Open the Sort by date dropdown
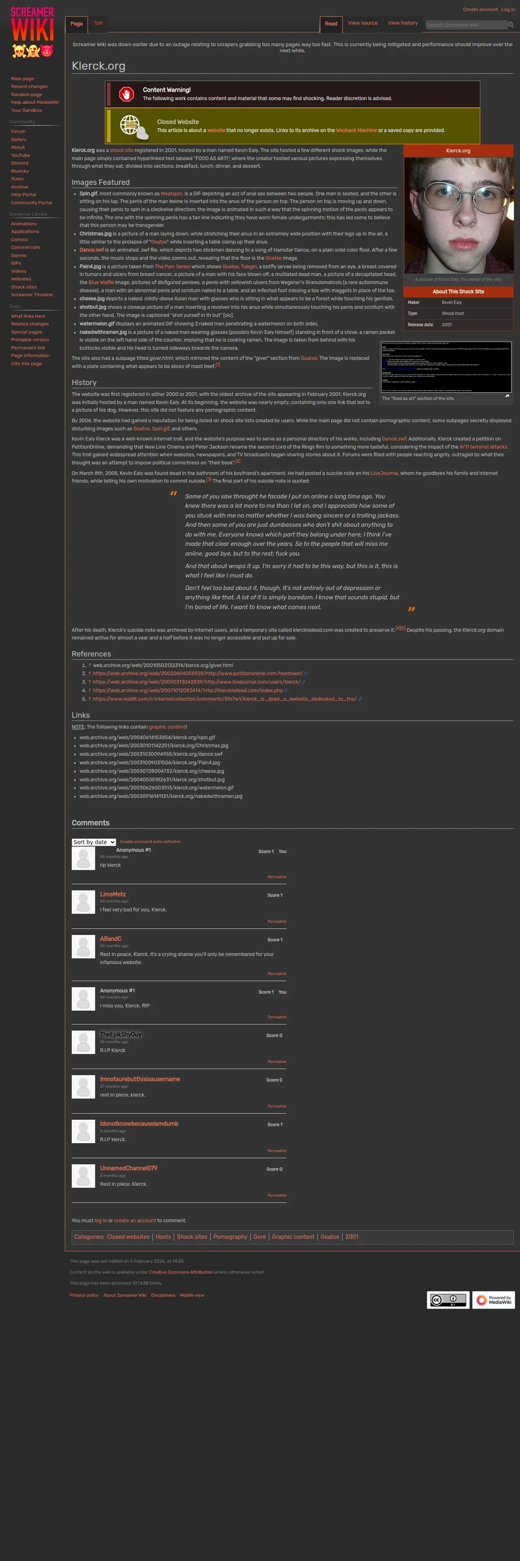 tap(94, 842)
